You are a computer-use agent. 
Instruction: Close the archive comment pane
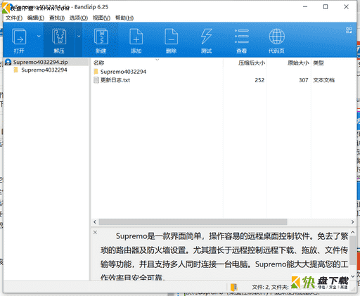coord(95,232)
